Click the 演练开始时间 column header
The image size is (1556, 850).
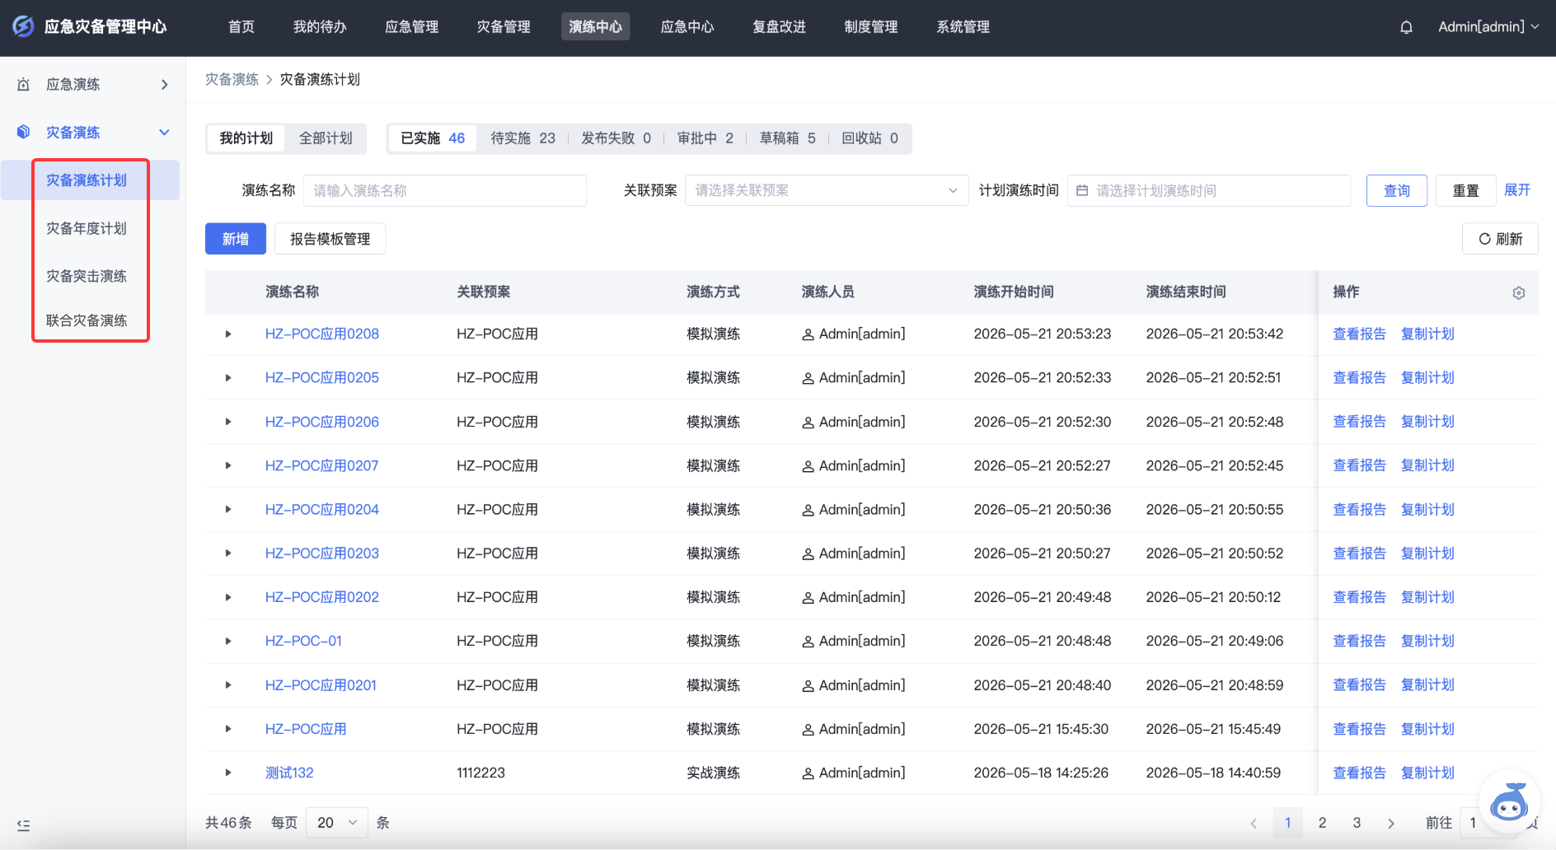1014,292
